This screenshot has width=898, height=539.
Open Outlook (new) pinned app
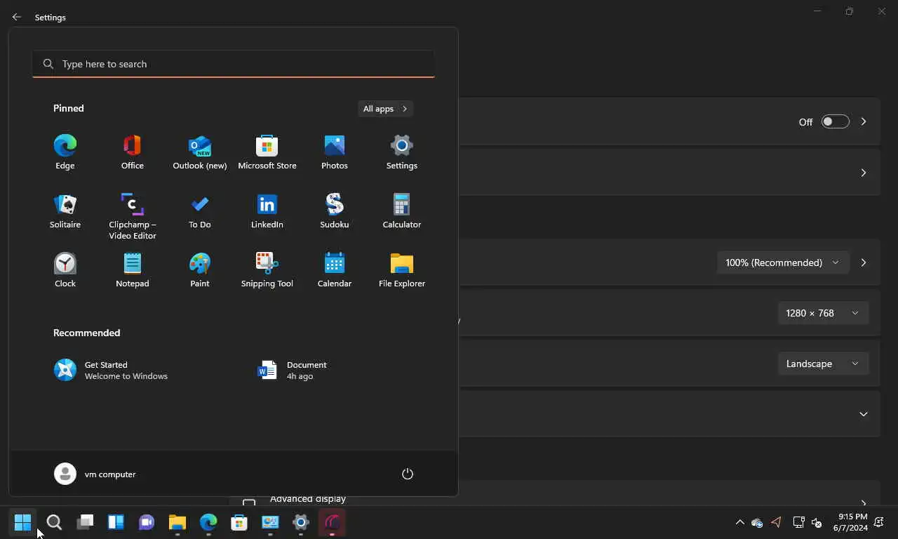coord(200,152)
